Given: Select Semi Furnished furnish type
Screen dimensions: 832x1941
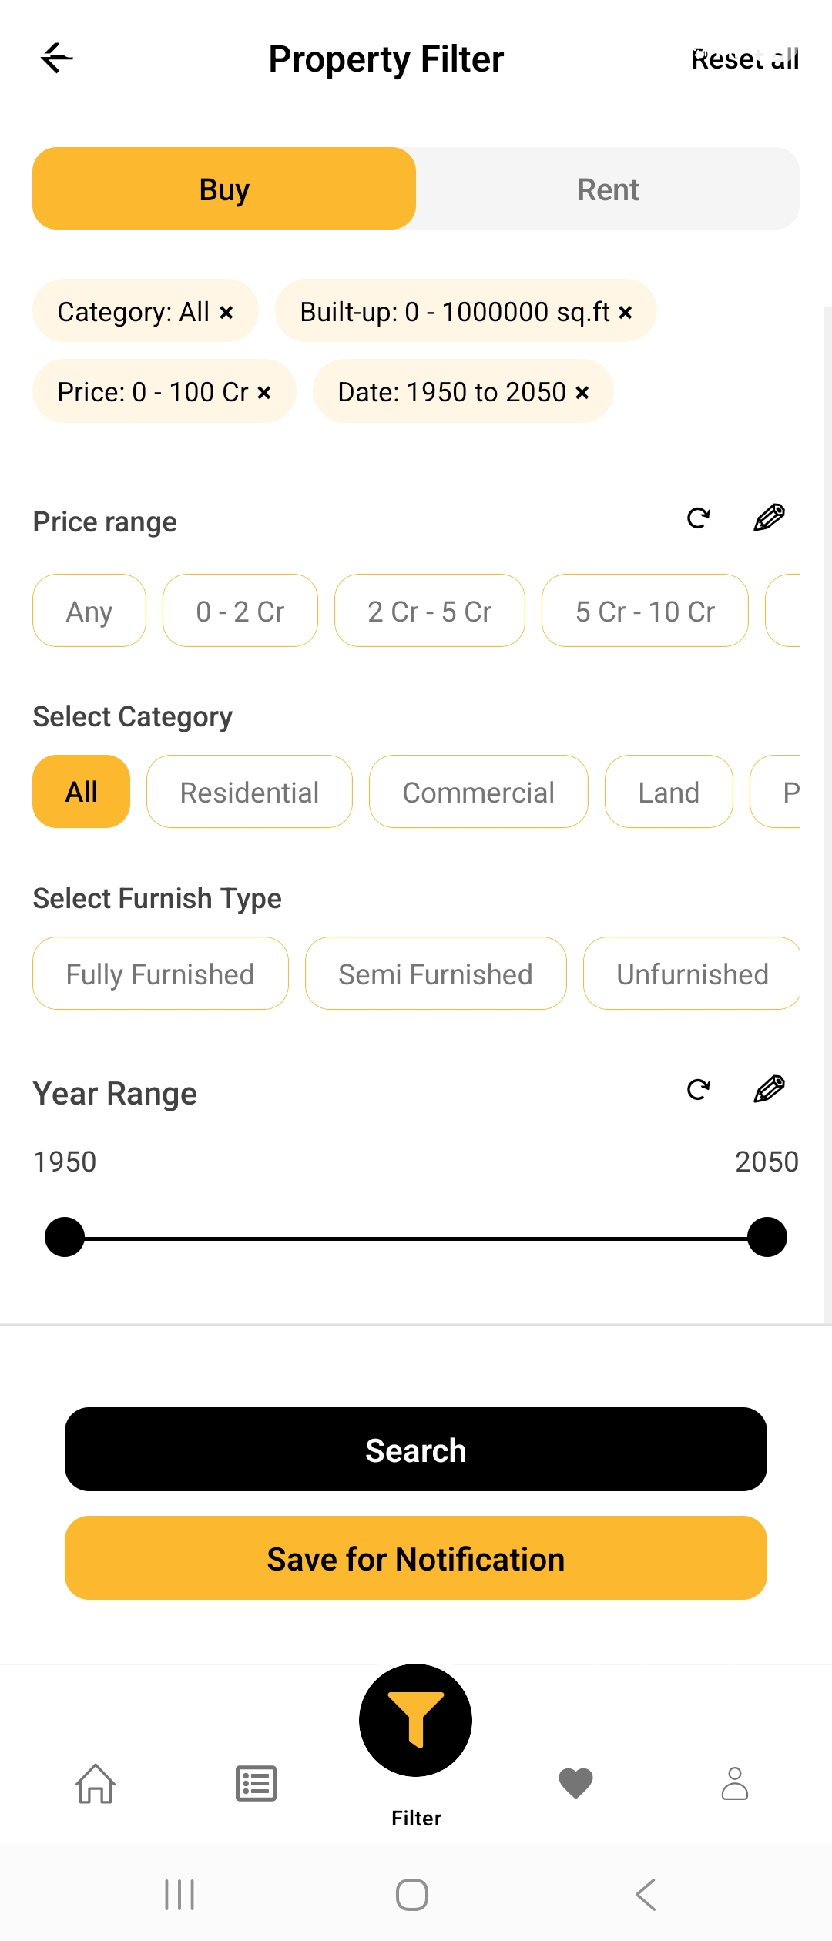Looking at the screenshot, I should tap(435, 974).
